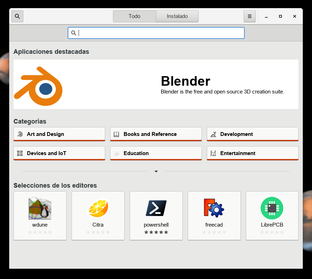Open the Education category
Image resolution: width=312 pixels, height=279 pixels.
(156, 153)
